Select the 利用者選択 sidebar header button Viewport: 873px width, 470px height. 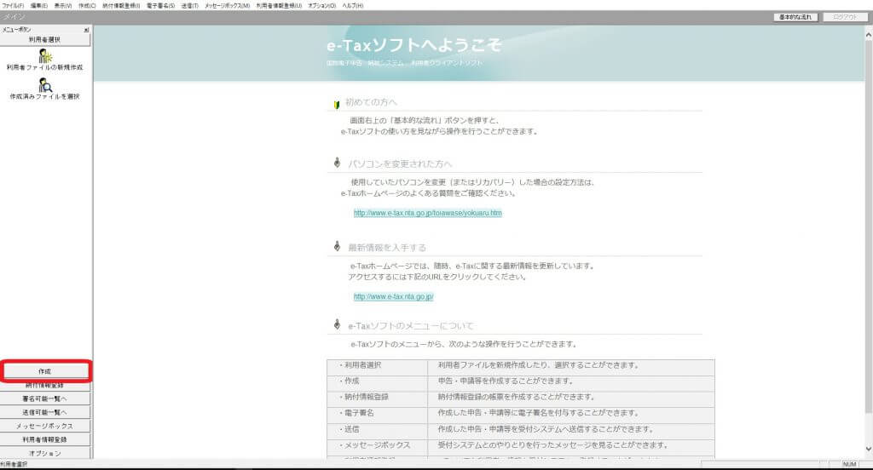click(x=44, y=39)
